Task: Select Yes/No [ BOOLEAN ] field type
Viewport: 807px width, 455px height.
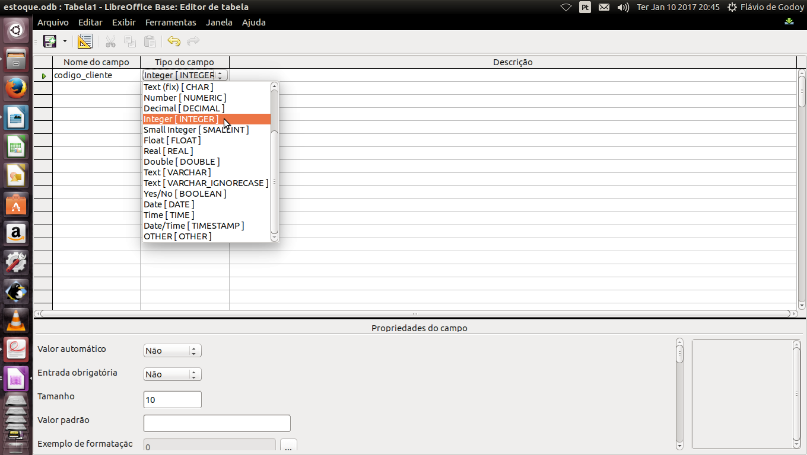Action: click(x=185, y=193)
